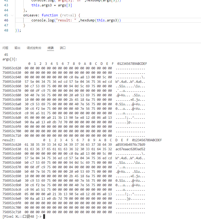The height and width of the screenshot is (219, 201).
Task: Activate the 终端 (Terminal) tab
Action: [x=50, y=48]
